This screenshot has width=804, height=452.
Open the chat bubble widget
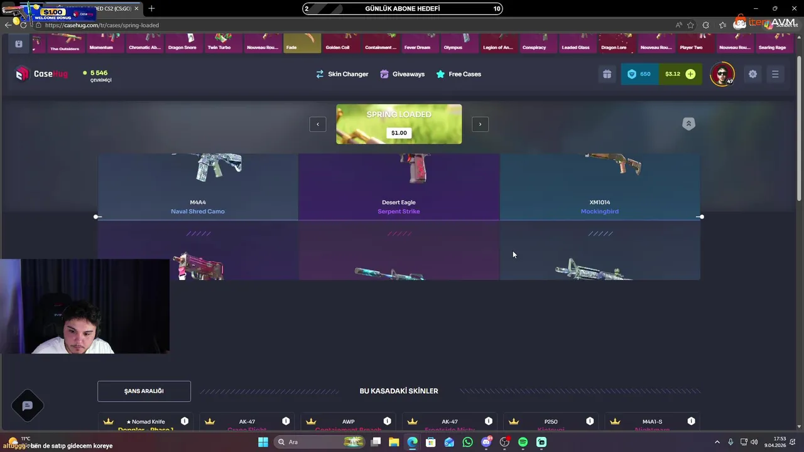coord(27,406)
